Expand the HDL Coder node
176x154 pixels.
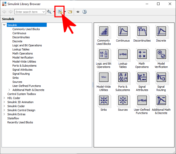click(4, 98)
